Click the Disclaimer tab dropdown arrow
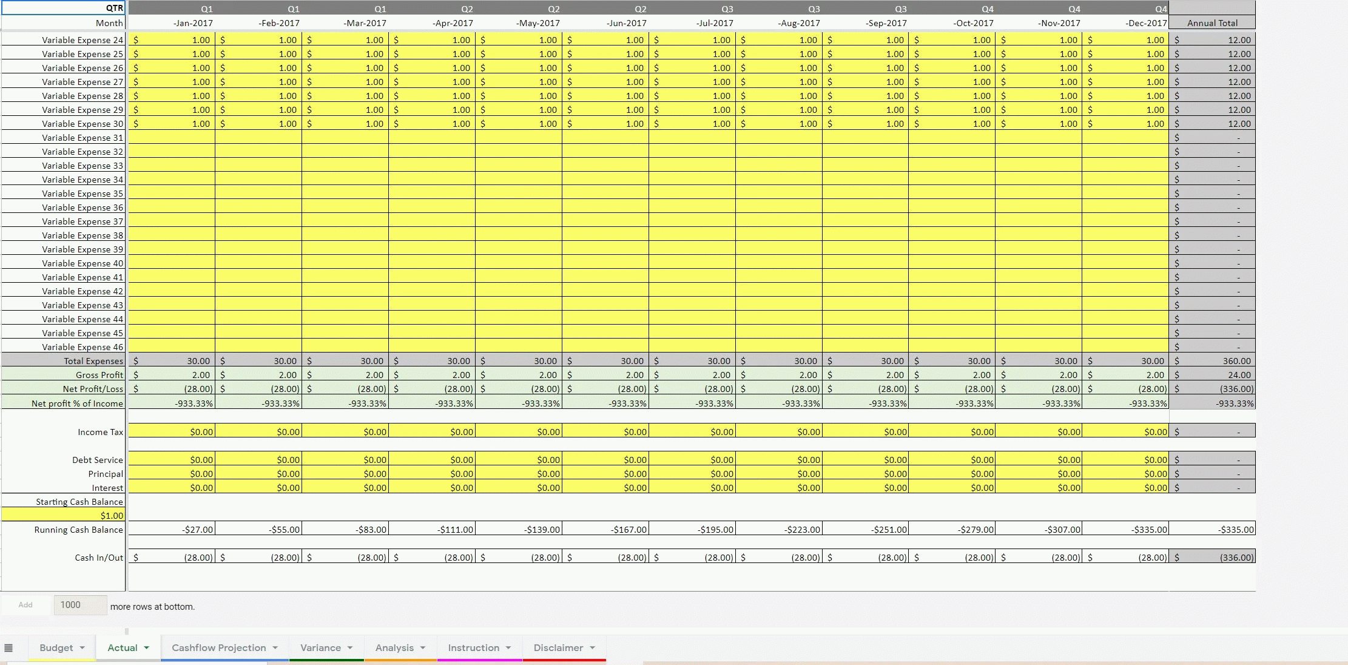This screenshot has width=1348, height=665. coord(592,648)
